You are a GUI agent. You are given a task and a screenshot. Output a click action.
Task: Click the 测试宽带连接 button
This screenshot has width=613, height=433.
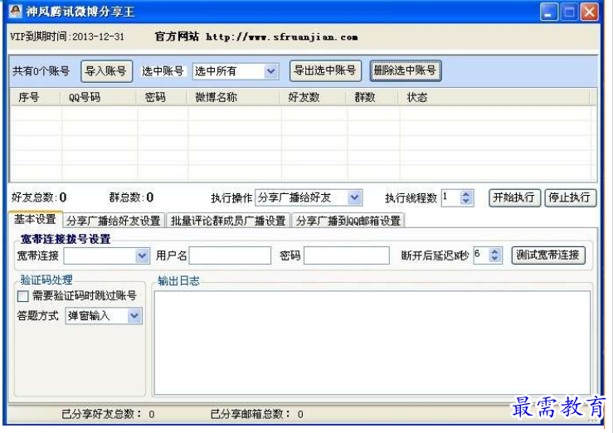pos(548,255)
